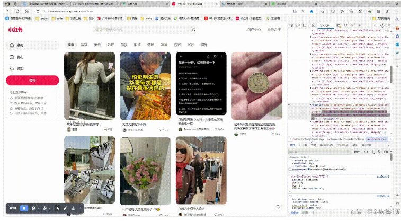Screen dimensions: 401x221
Task: Select the 穿搭 category tab
Action: (84, 45)
